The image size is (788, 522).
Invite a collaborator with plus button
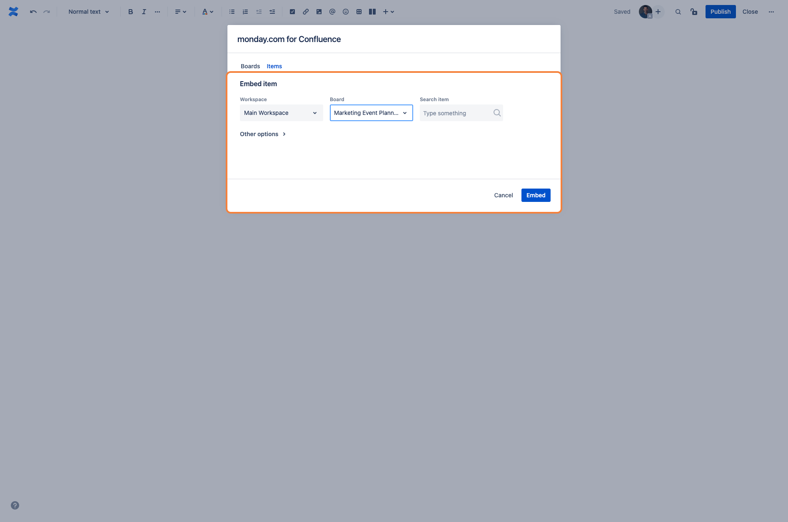658,12
